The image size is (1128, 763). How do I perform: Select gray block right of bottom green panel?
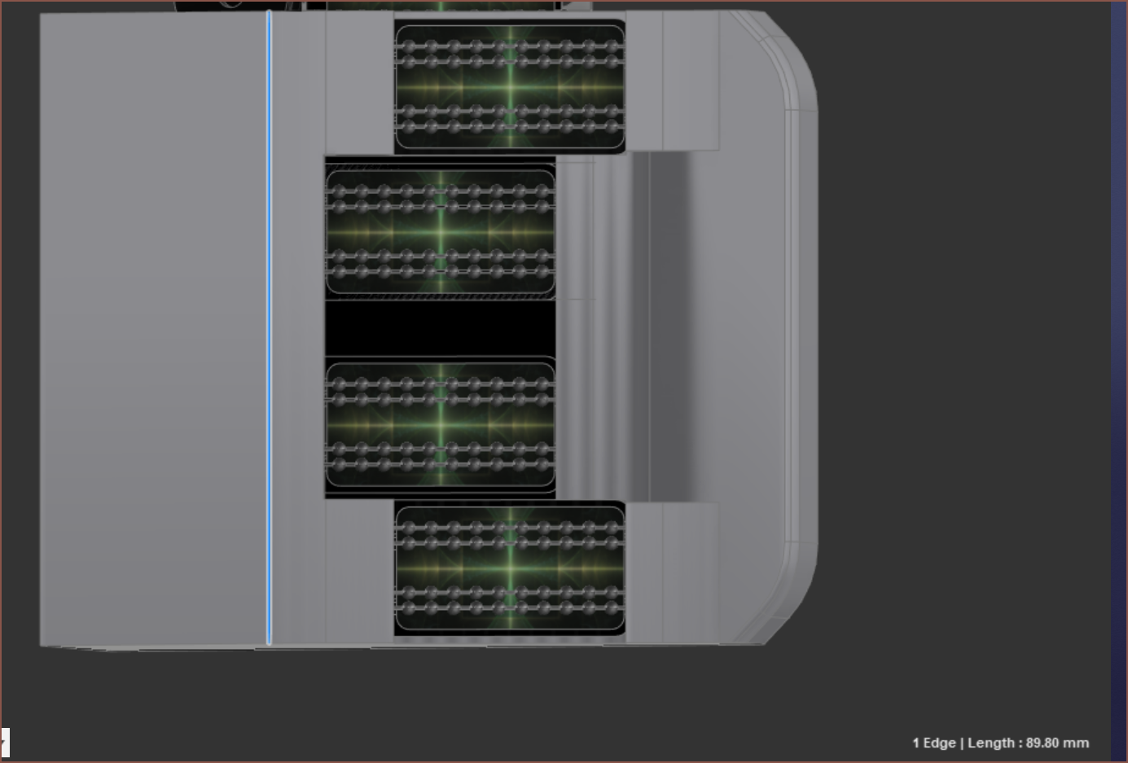click(672, 570)
